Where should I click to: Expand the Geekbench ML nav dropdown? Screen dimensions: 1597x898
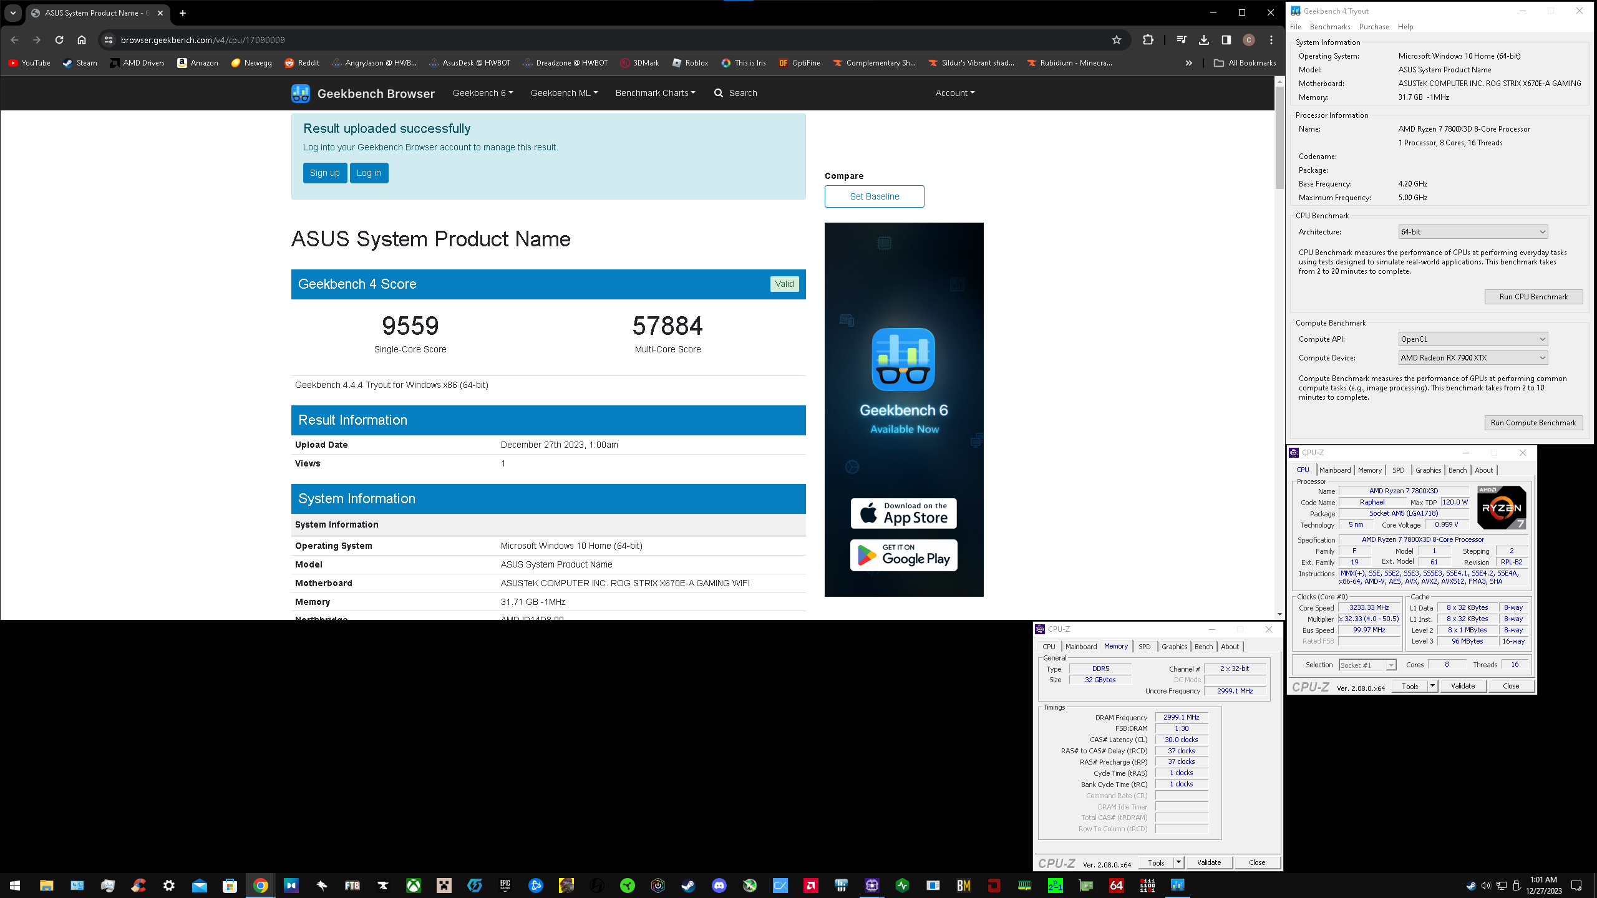pyautogui.click(x=564, y=93)
